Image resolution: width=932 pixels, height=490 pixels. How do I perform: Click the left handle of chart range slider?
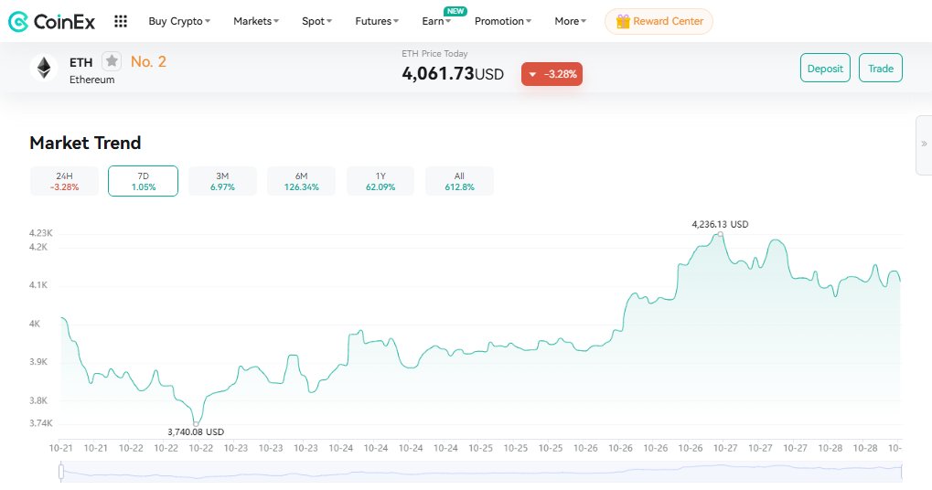(61, 472)
